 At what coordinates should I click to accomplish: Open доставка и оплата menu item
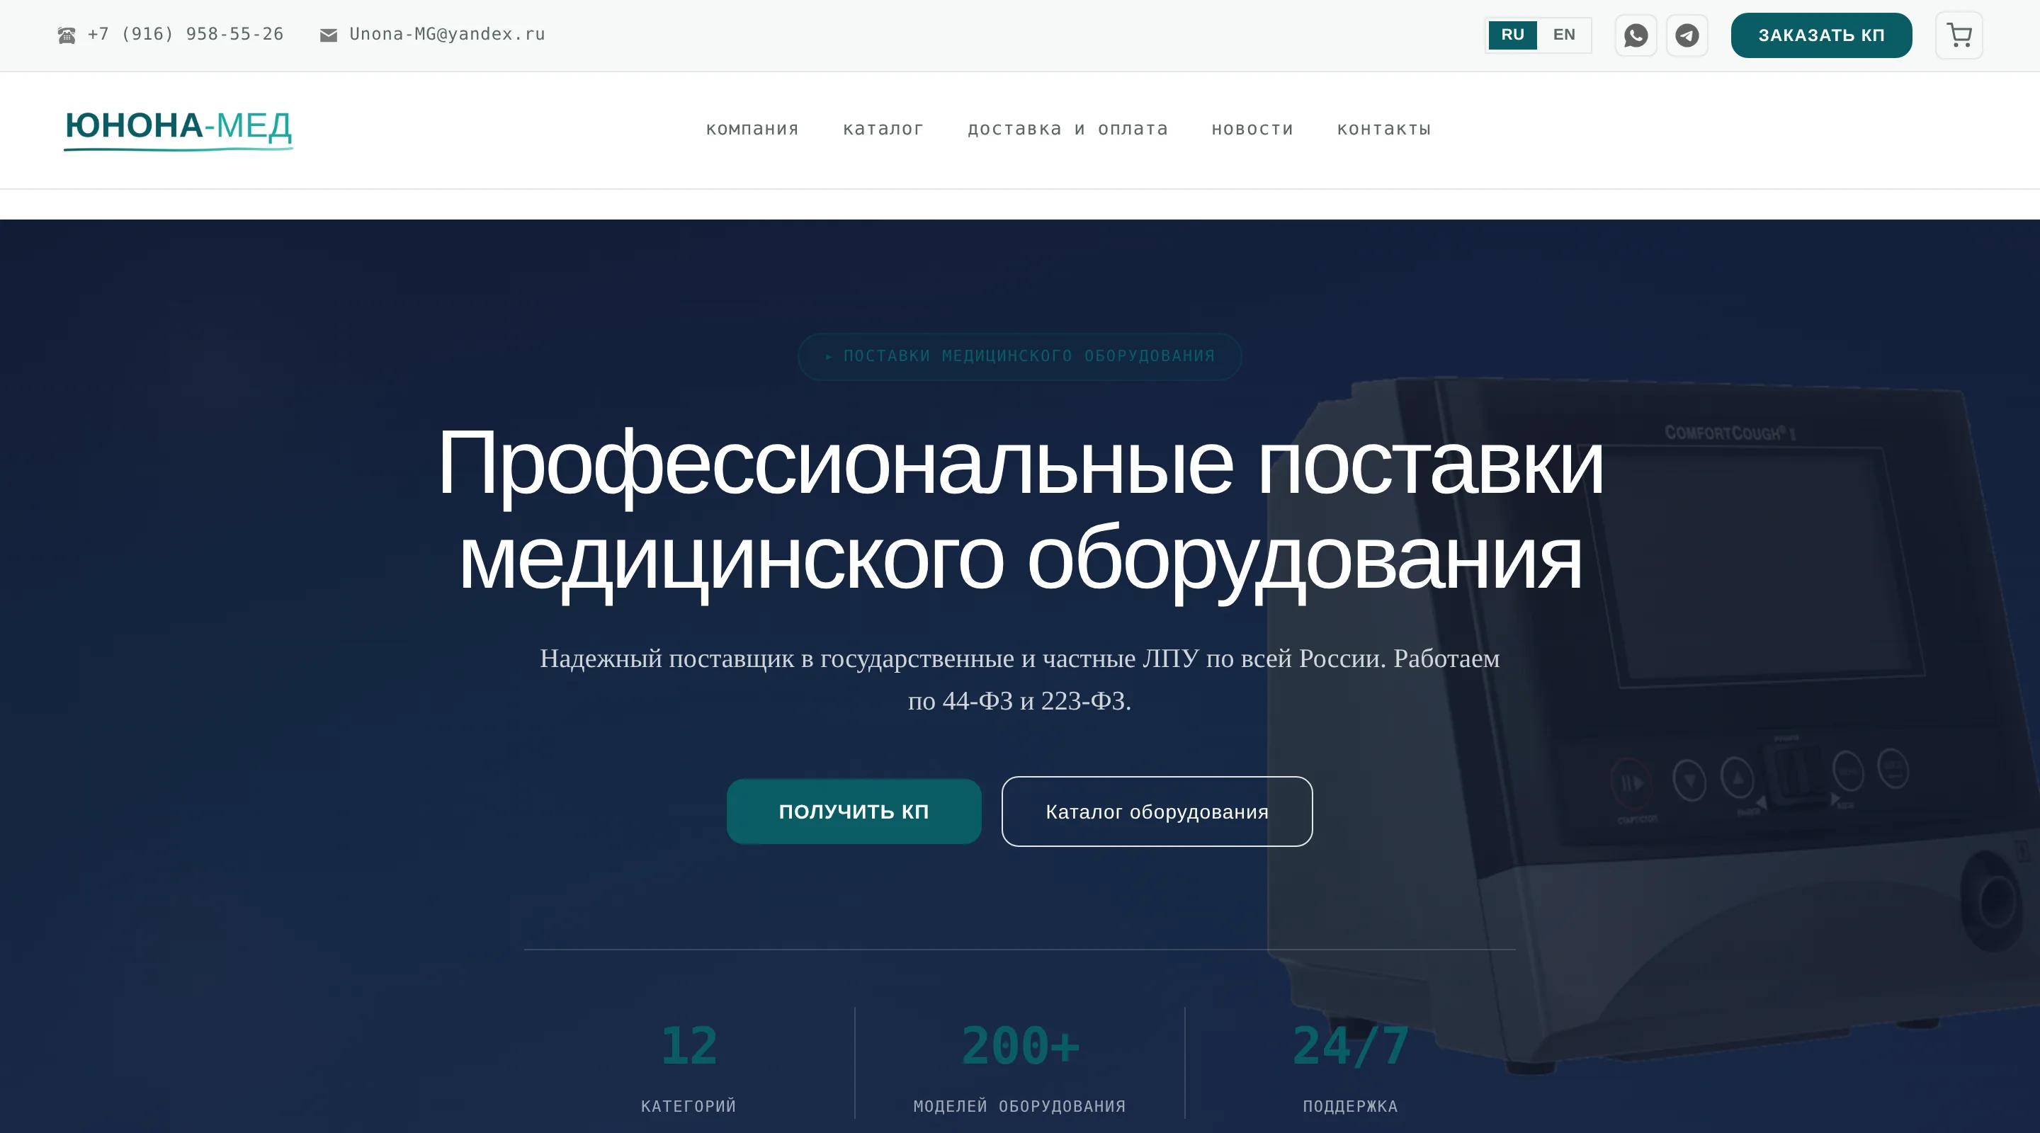1068,129
